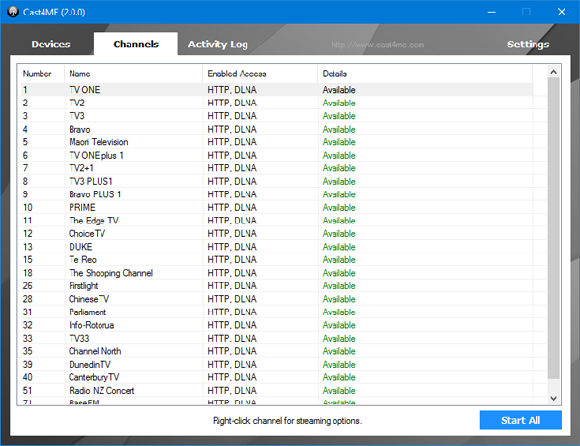Close the Cast4ME window
Image resolution: width=580 pixels, height=446 pixels.
click(x=561, y=12)
